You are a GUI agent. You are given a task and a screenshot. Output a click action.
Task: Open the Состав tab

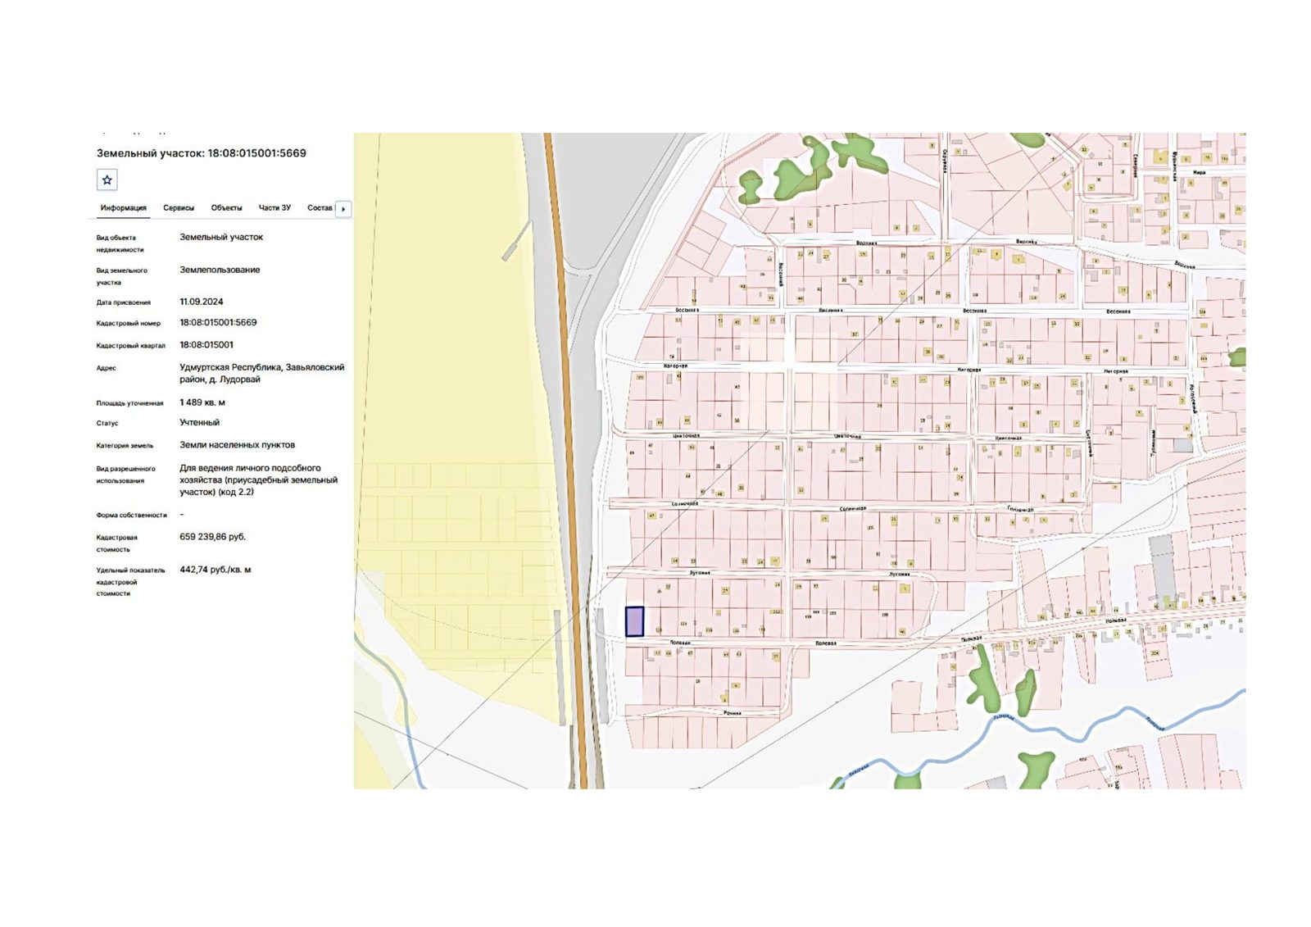320,208
